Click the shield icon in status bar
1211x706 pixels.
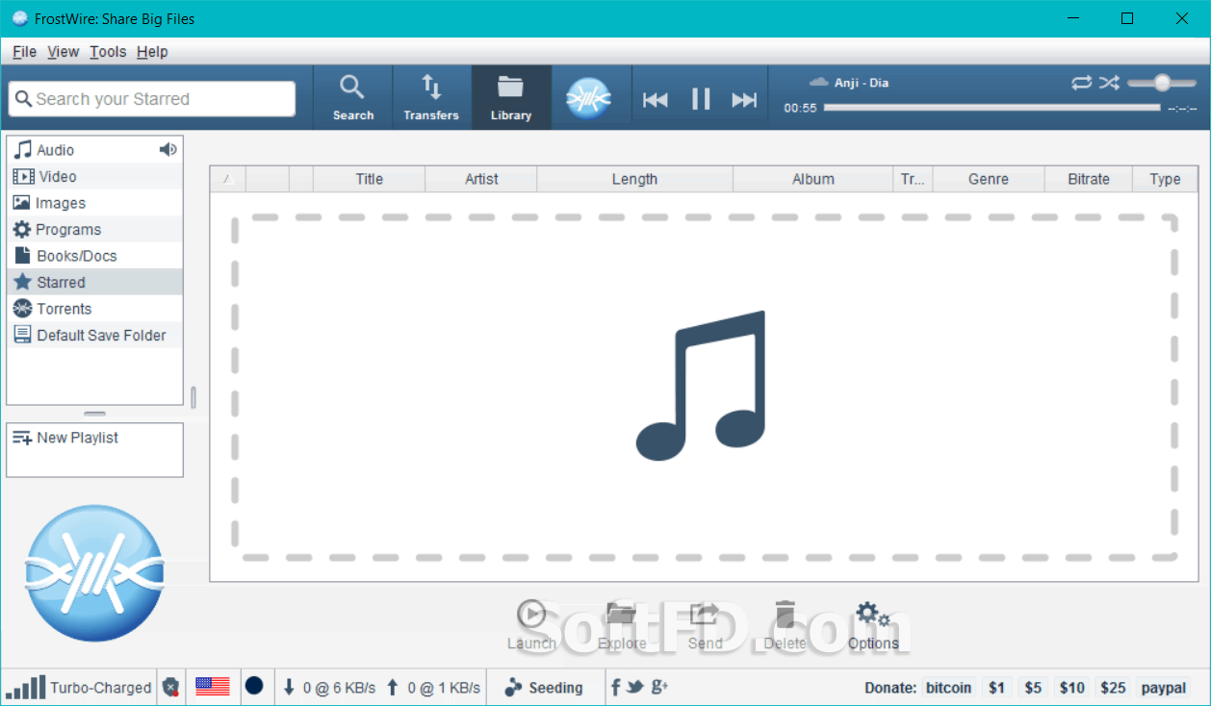coord(170,687)
